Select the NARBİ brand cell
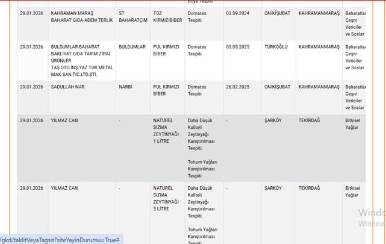The width and height of the screenshot is (386, 244). pos(126,87)
